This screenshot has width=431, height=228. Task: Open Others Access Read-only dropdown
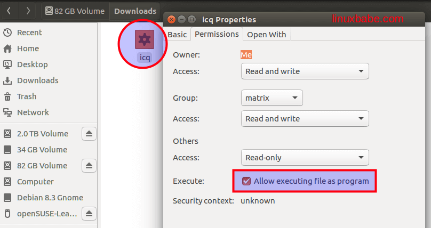[x=305, y=158]
